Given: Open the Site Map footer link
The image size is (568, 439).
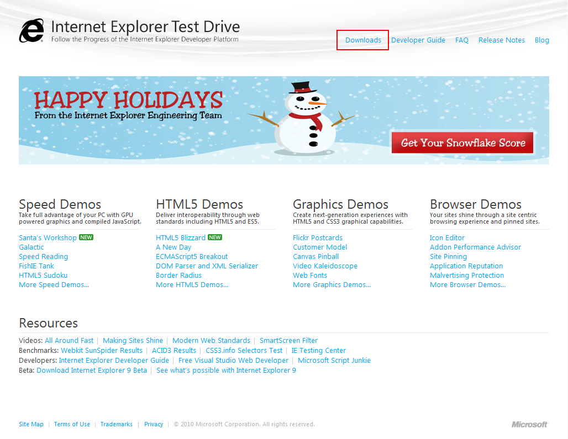Looking at the screenshot, I should pos(31,424).
